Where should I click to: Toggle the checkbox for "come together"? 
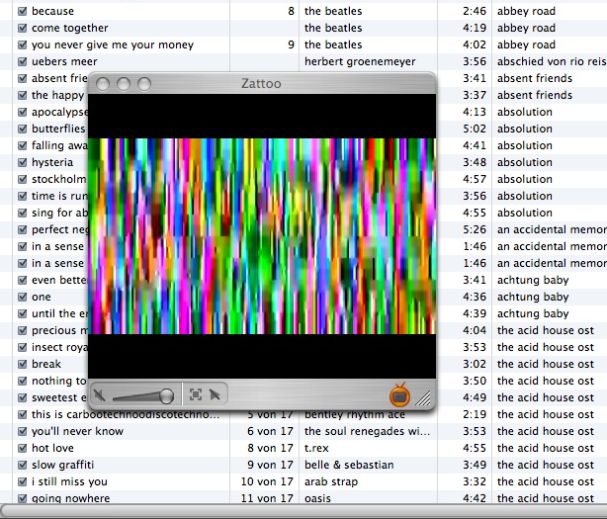tap(22, 28)
